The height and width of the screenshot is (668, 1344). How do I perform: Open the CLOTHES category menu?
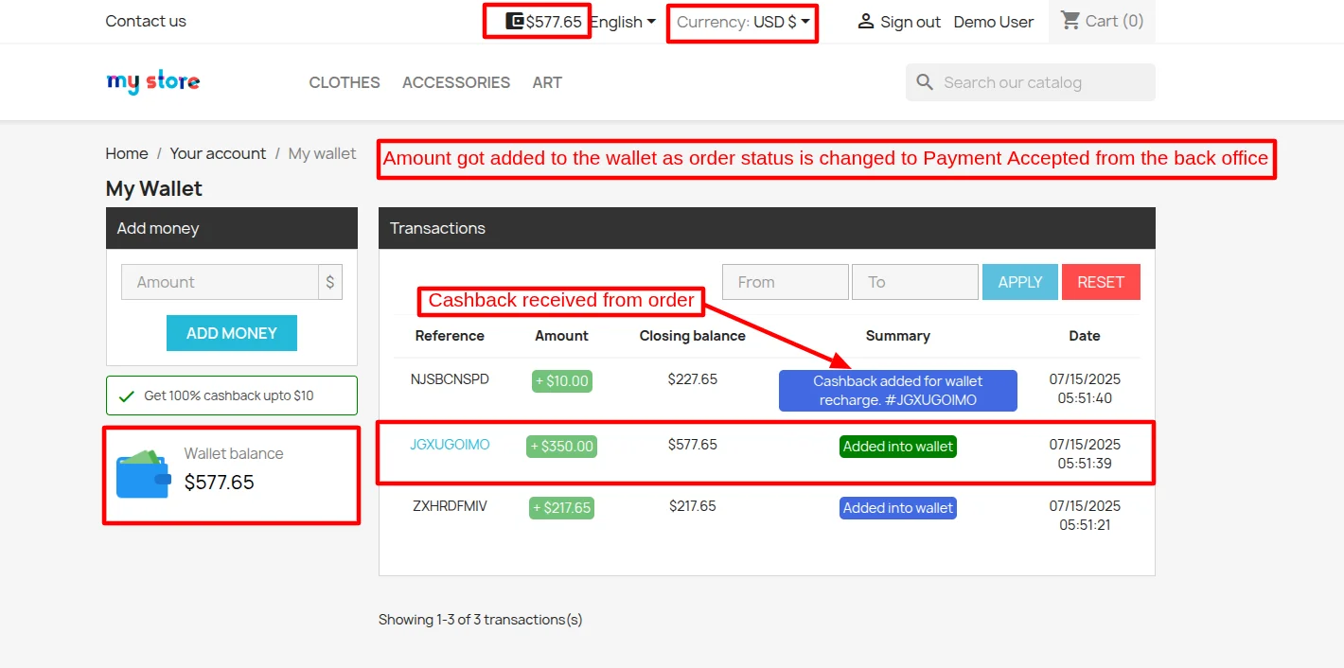point(344,82)
